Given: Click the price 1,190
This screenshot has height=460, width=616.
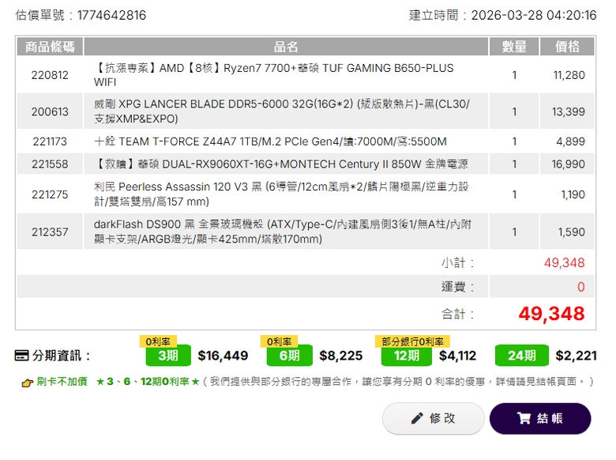Looking at the screenshot, I should pos(573,194).
